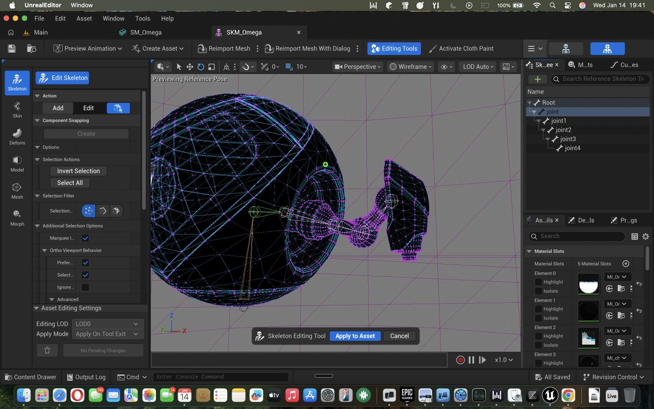This screenshot has height=409, width=654.
Task: Toggle the Select... ortho checkbox
Action: click(x=86, y=275)
